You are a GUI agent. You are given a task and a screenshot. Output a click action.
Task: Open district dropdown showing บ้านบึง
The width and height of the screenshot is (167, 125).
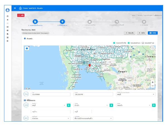point(91,105)
